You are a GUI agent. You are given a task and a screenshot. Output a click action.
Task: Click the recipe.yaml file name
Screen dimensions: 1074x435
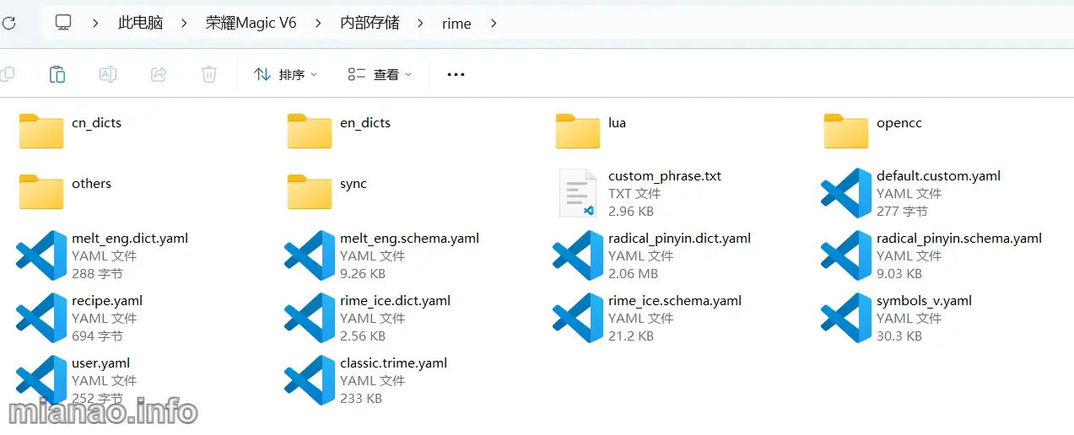click(x=107, y=301)
